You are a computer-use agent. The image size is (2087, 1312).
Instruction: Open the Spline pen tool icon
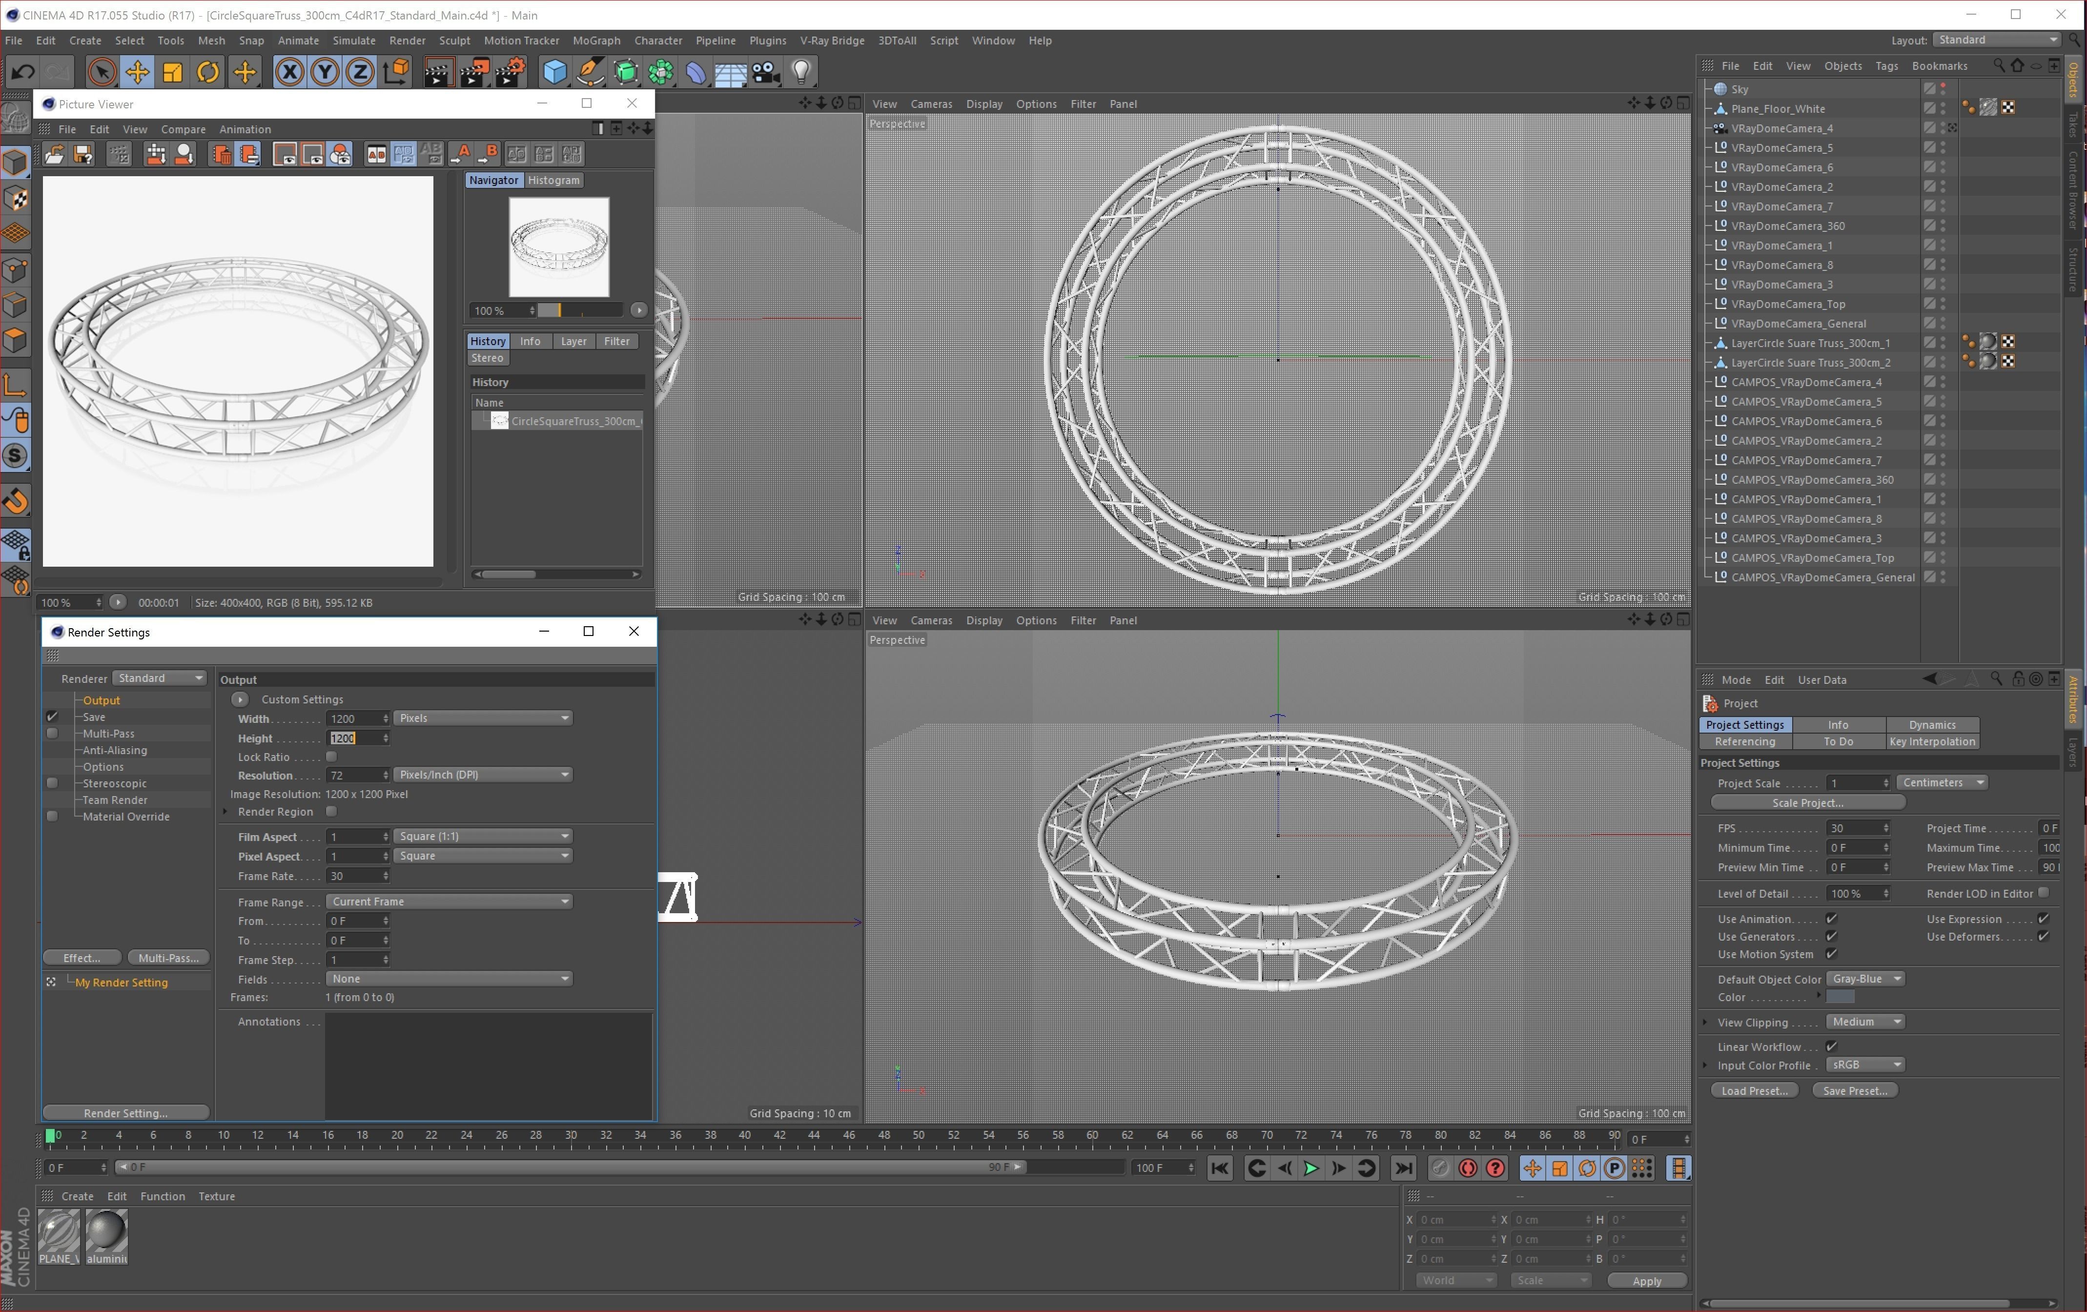tap(590, 72)
